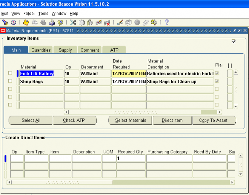The width and height of the screenshot is (249, 195).
Task: Click the Switch Responsibility top hat icon
Action: pos(43,22)
